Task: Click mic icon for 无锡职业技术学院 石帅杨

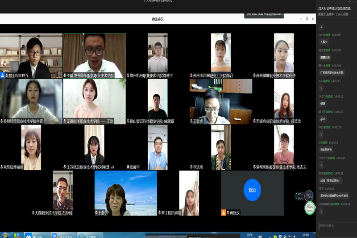Action: point(33,213)
